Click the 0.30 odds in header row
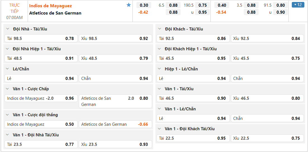Viewport: 308px width, 152px height. 144,5
